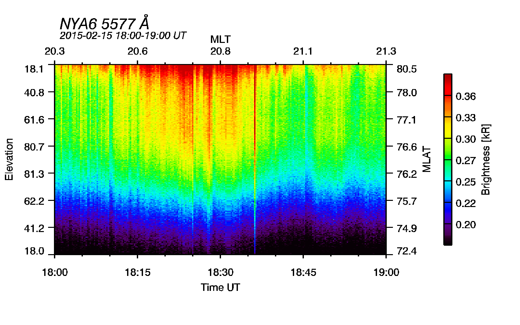Click the MLAT tick '72.4'

(407, 251)
